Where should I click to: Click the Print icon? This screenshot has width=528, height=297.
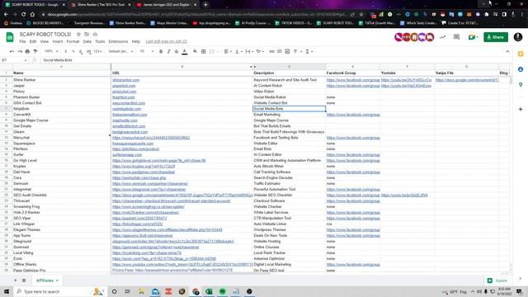[x=27, y=51]
